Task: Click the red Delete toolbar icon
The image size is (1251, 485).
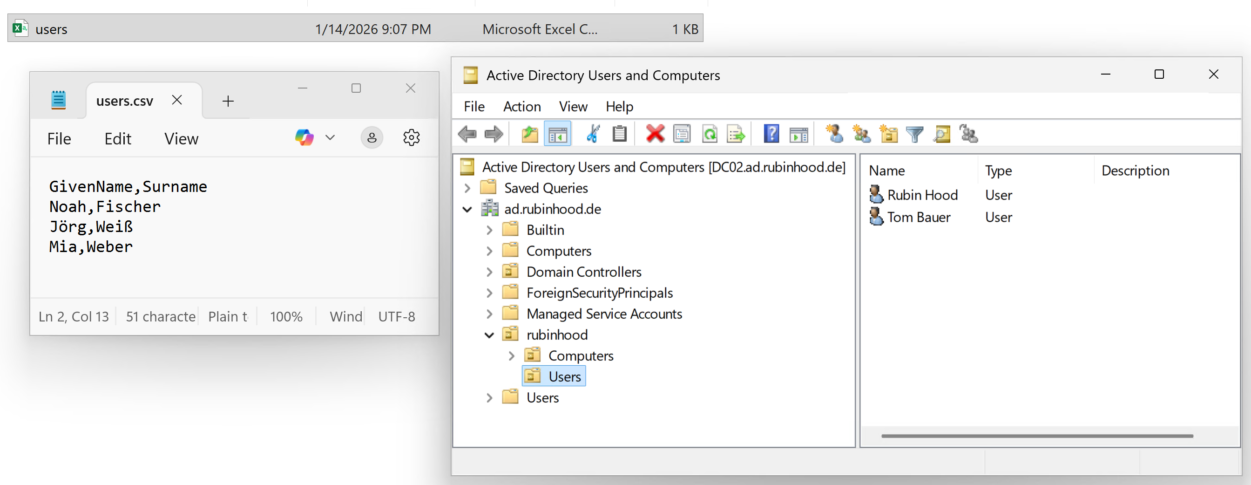Action: (x=655, y=134)
